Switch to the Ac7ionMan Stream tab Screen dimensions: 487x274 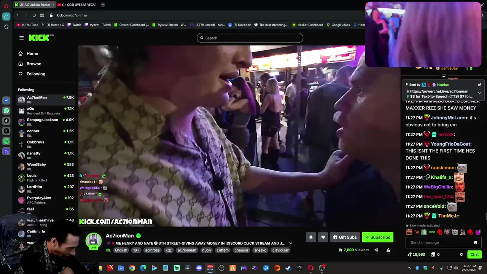pos(35,5)
